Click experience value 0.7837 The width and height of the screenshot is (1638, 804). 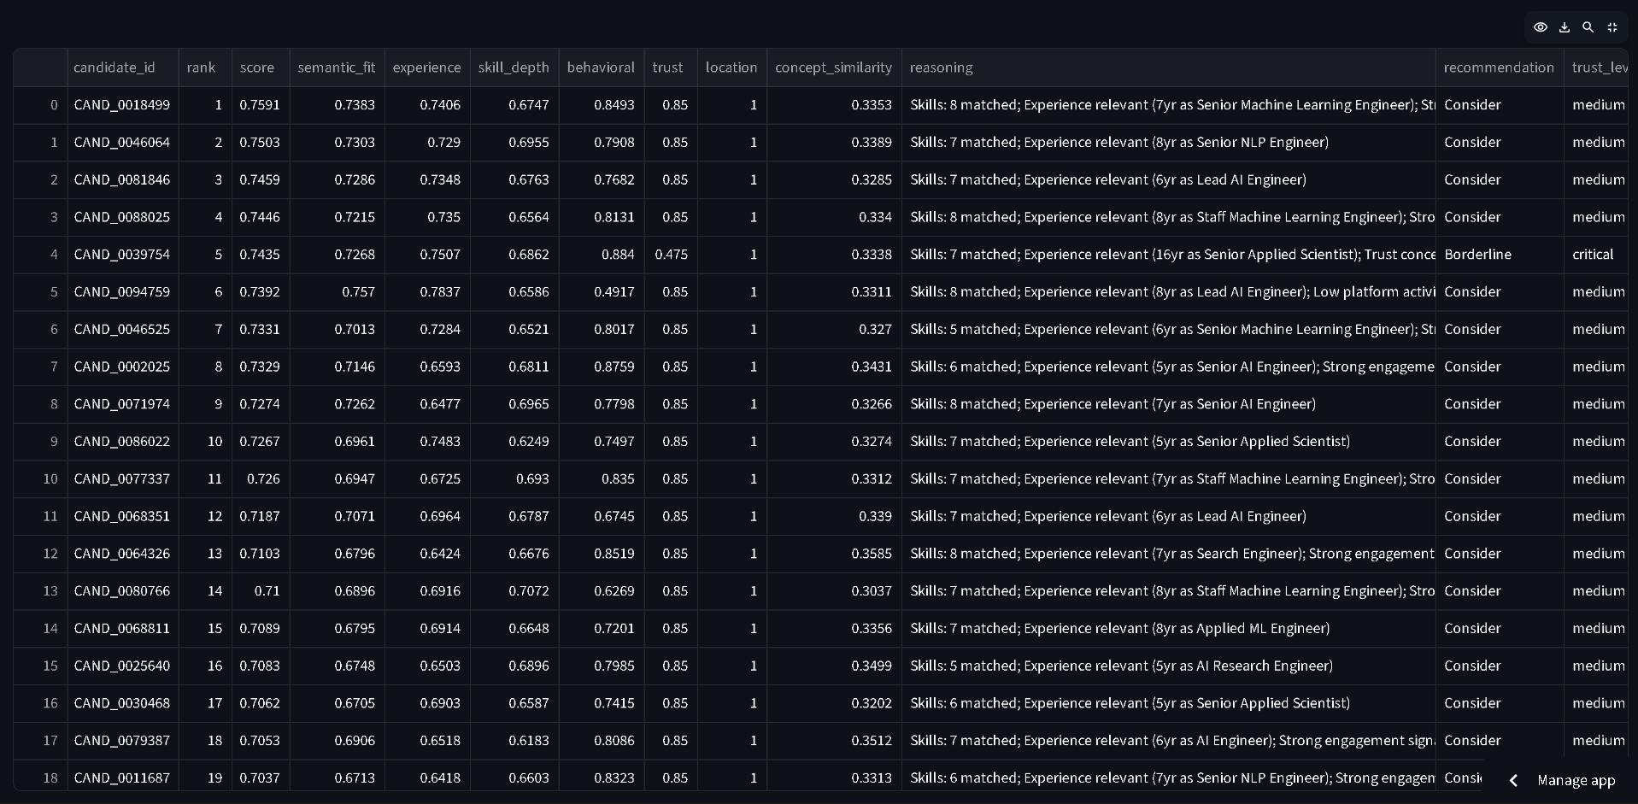(427, 292)
